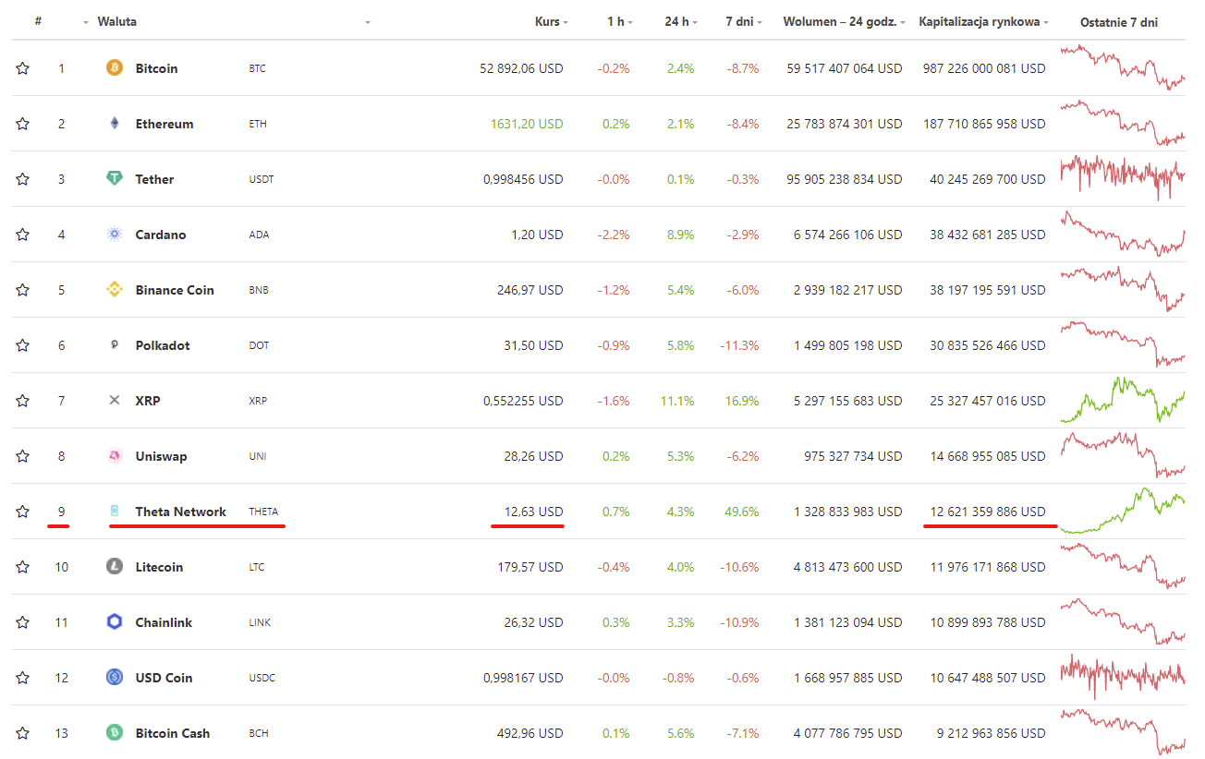
Task: Mark Polkadot as favorite
Action: click(x=23, y=345)
